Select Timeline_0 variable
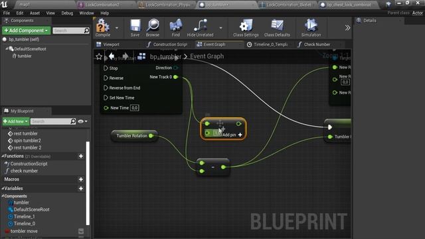 pyautogui.click(x=25, y=224)
